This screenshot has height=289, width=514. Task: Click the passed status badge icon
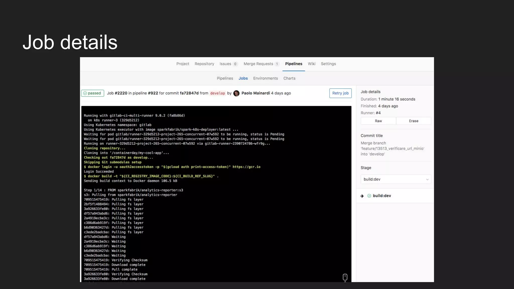click(x=85, y=93)
